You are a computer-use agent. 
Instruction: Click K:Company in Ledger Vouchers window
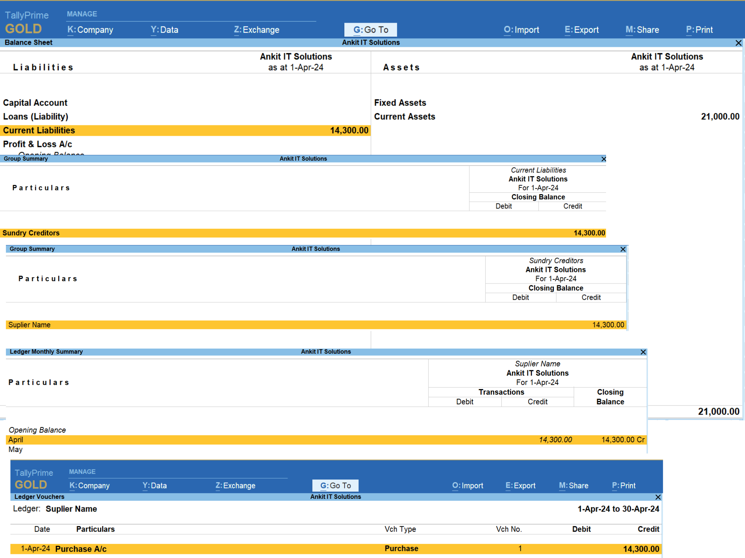point(89,485)
